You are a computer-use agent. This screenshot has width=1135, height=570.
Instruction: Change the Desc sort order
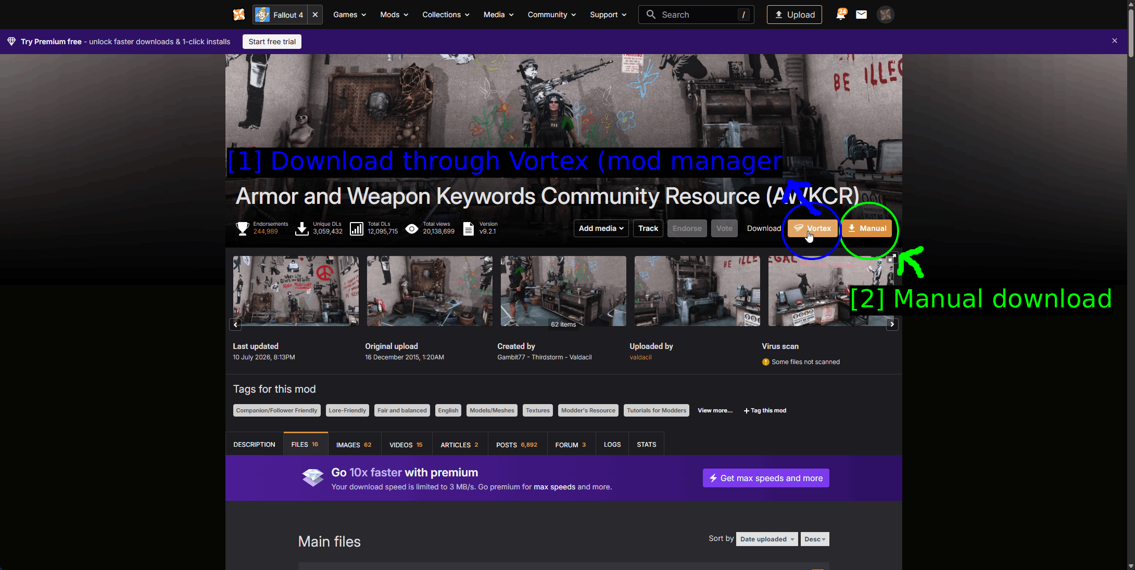coord(815,539)
